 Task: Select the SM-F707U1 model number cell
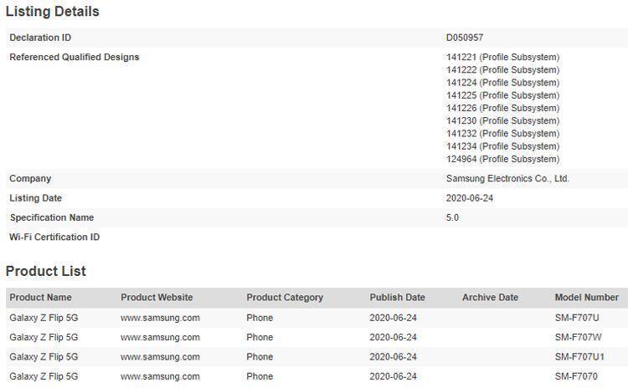click(579, 357)
